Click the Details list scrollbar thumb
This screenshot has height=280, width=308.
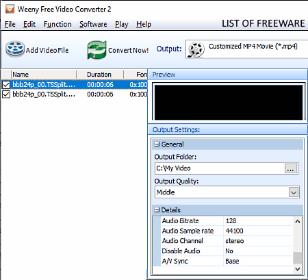point(298,257)
